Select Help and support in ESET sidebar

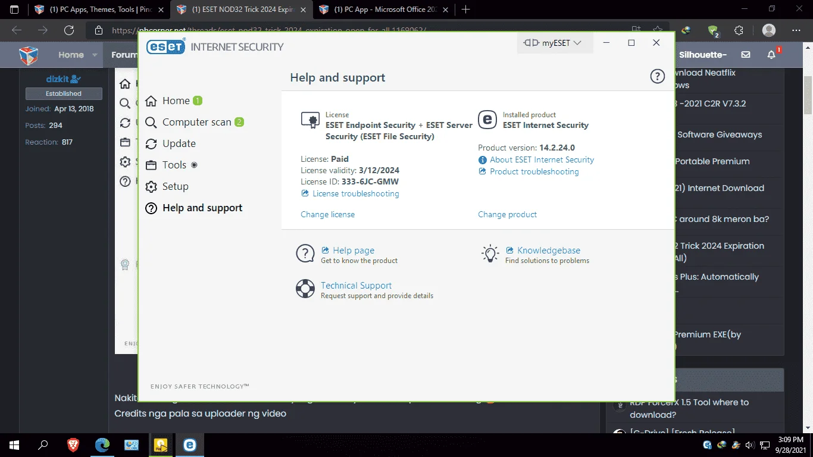[202, 208]
